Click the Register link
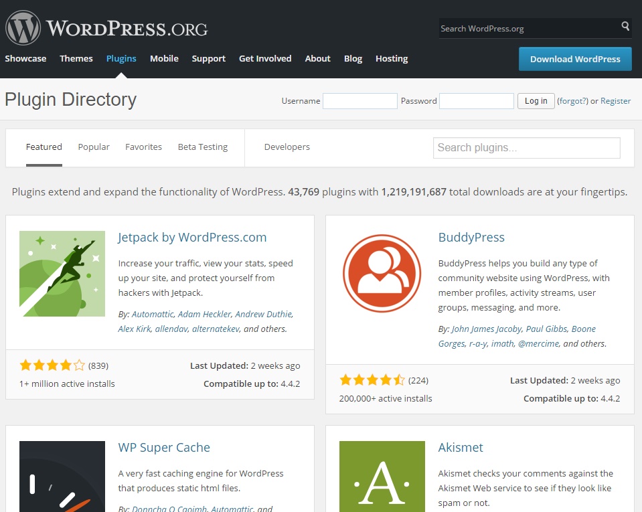 (x=615, y=100)
